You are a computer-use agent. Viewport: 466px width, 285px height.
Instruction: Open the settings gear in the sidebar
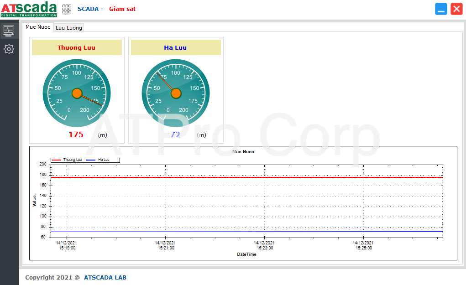click(9, 49)
